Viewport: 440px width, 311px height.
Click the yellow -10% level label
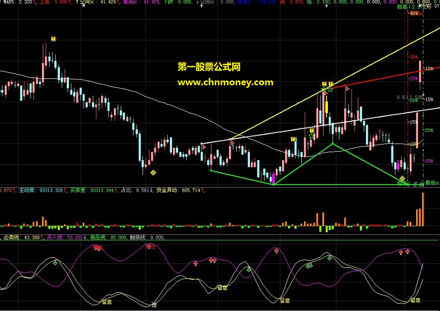pyautogui.click(x=428, y=68)
